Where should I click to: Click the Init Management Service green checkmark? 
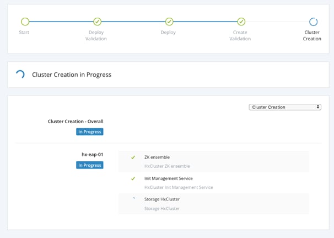(x=133, y=178)
